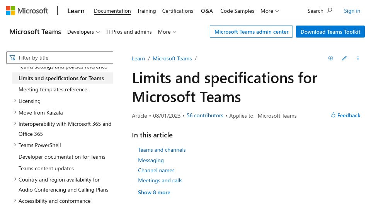This screenshot has width=371, height=209.
Task: Click Sign in
Action: [x=352, y=11]
